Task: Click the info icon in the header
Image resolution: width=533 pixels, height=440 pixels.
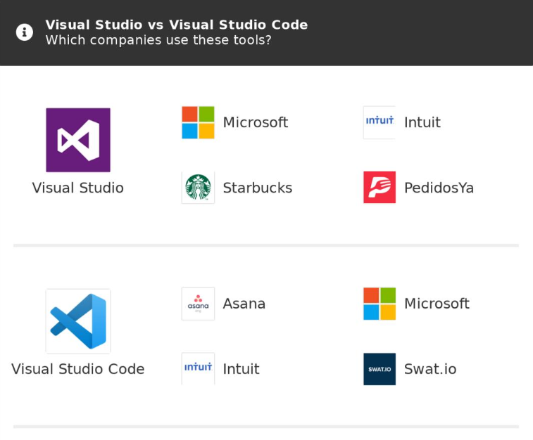Action: (25, 32)
